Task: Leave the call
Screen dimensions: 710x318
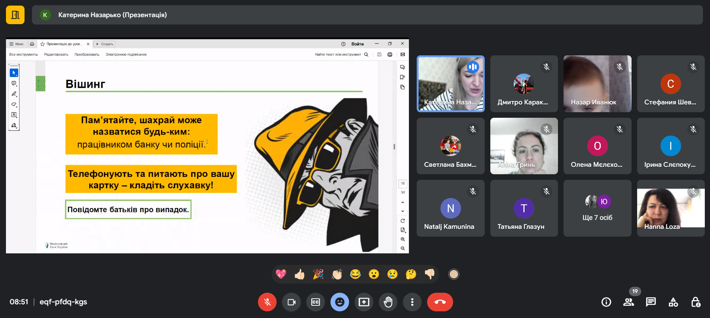Action: (440, 302)
